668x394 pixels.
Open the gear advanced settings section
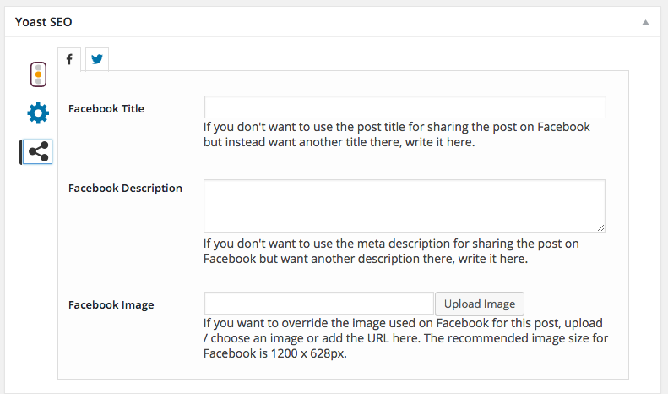pos(38,113)
